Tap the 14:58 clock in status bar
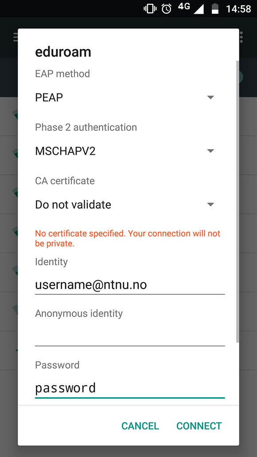 (238, 9)
